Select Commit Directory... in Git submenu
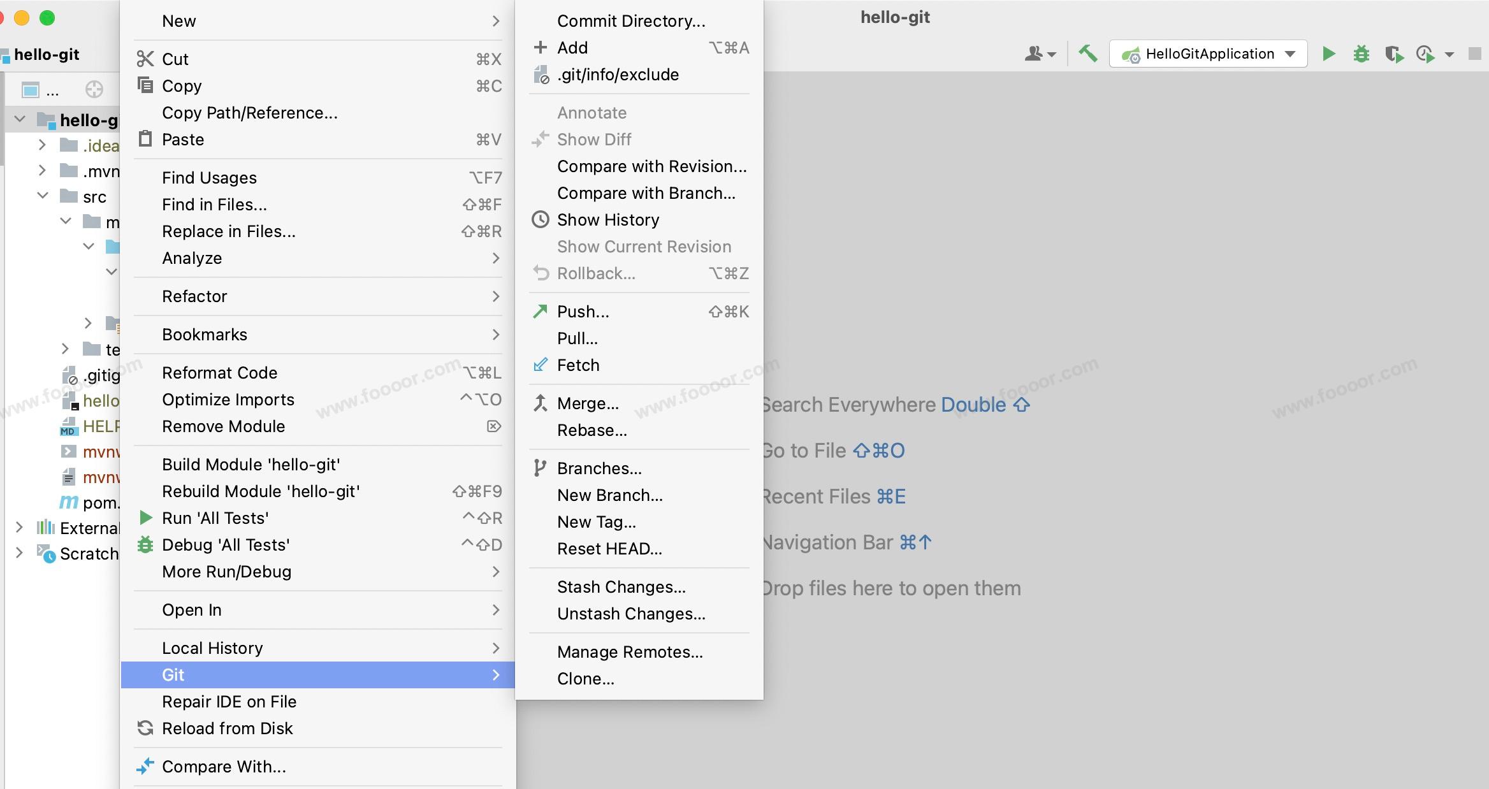The width and height of the screenshot is (1489, 789). click(630, 21)
